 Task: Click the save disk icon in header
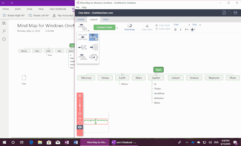coord(235,13)
